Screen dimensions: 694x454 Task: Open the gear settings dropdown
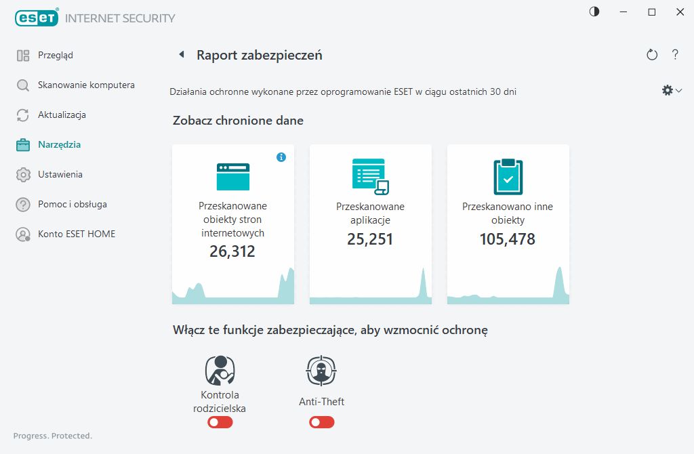click(x=671, y=91)
